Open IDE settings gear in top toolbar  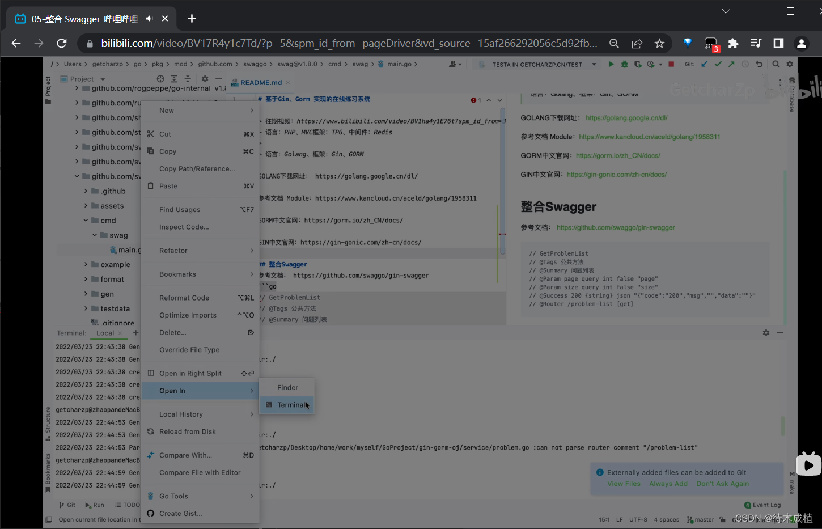click(790, 64)
